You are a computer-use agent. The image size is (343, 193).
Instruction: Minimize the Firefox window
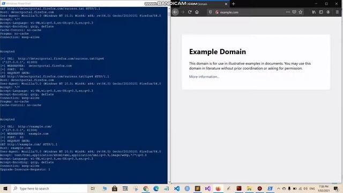point(316,4)
